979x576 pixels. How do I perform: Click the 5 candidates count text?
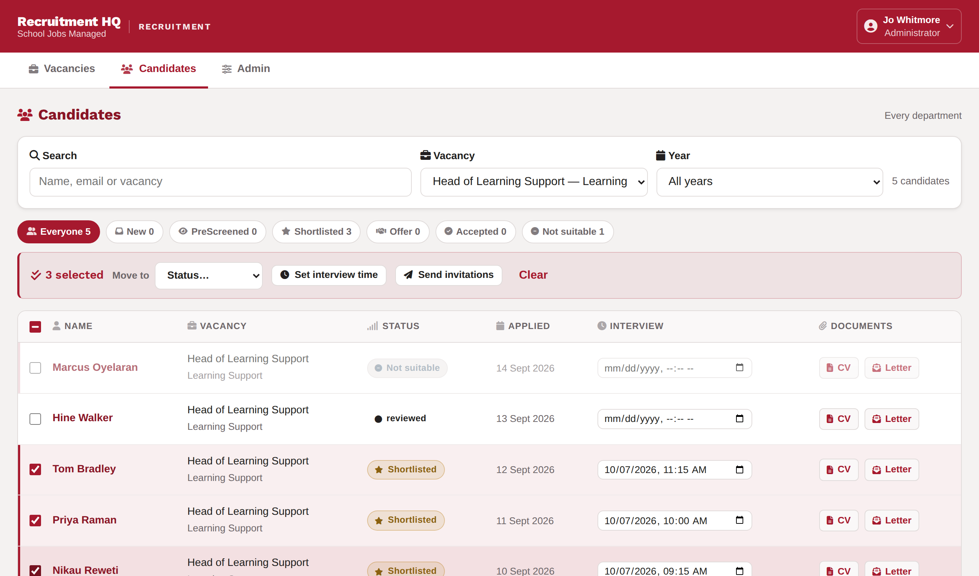click(x=920, y=181)
